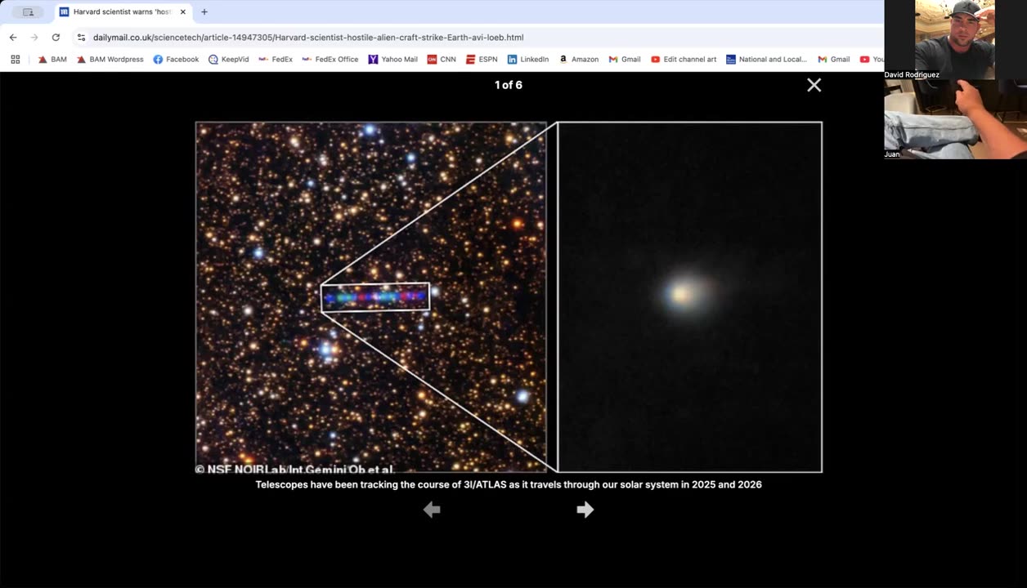This screenshot has height=588, width=1027.
Task: Open the FedEx Office bookmark
Action: tap(330, 60)
